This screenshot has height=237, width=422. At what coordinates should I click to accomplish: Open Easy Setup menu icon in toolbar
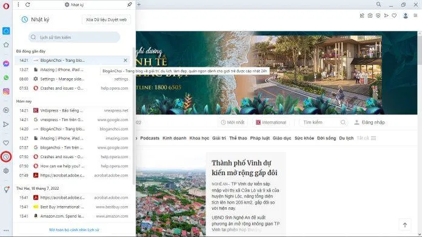(415, 16)
